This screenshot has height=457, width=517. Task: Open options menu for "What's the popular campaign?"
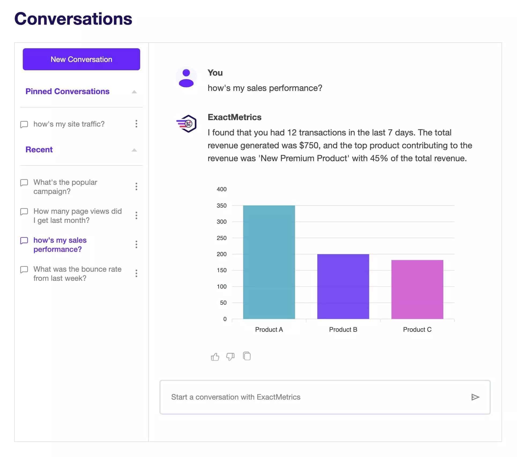click(x=136, y=187)
